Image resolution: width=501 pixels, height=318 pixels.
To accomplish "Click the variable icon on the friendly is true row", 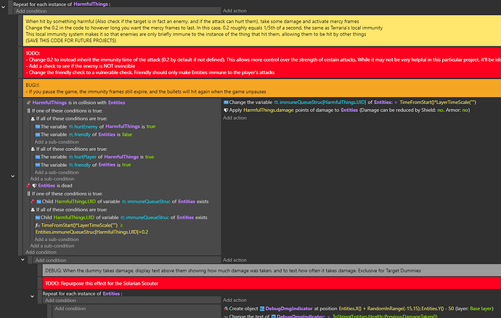I will click(38, 165).
